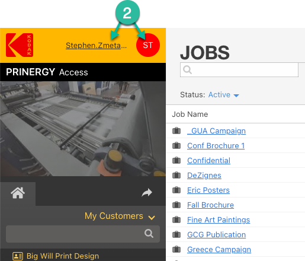
Task: Click the Kodak logo icon
Action: (x=20, y=45)
